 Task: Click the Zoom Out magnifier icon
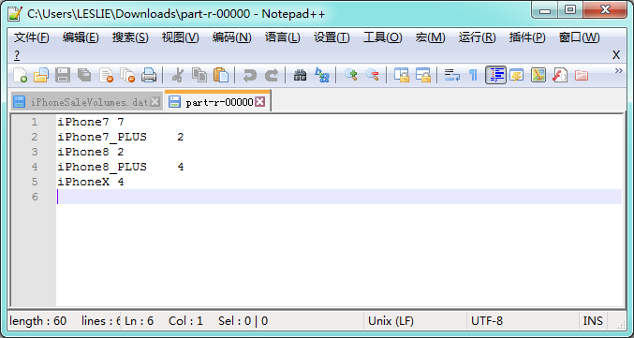[x=372, y=75]
